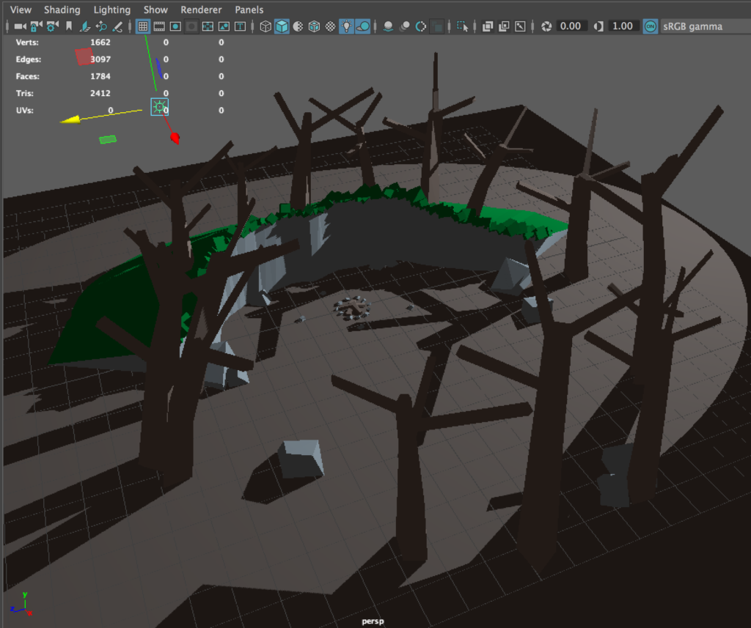The image size is (751, 628).
Task: Open the Shading menu
Action: tap(62, 10)
